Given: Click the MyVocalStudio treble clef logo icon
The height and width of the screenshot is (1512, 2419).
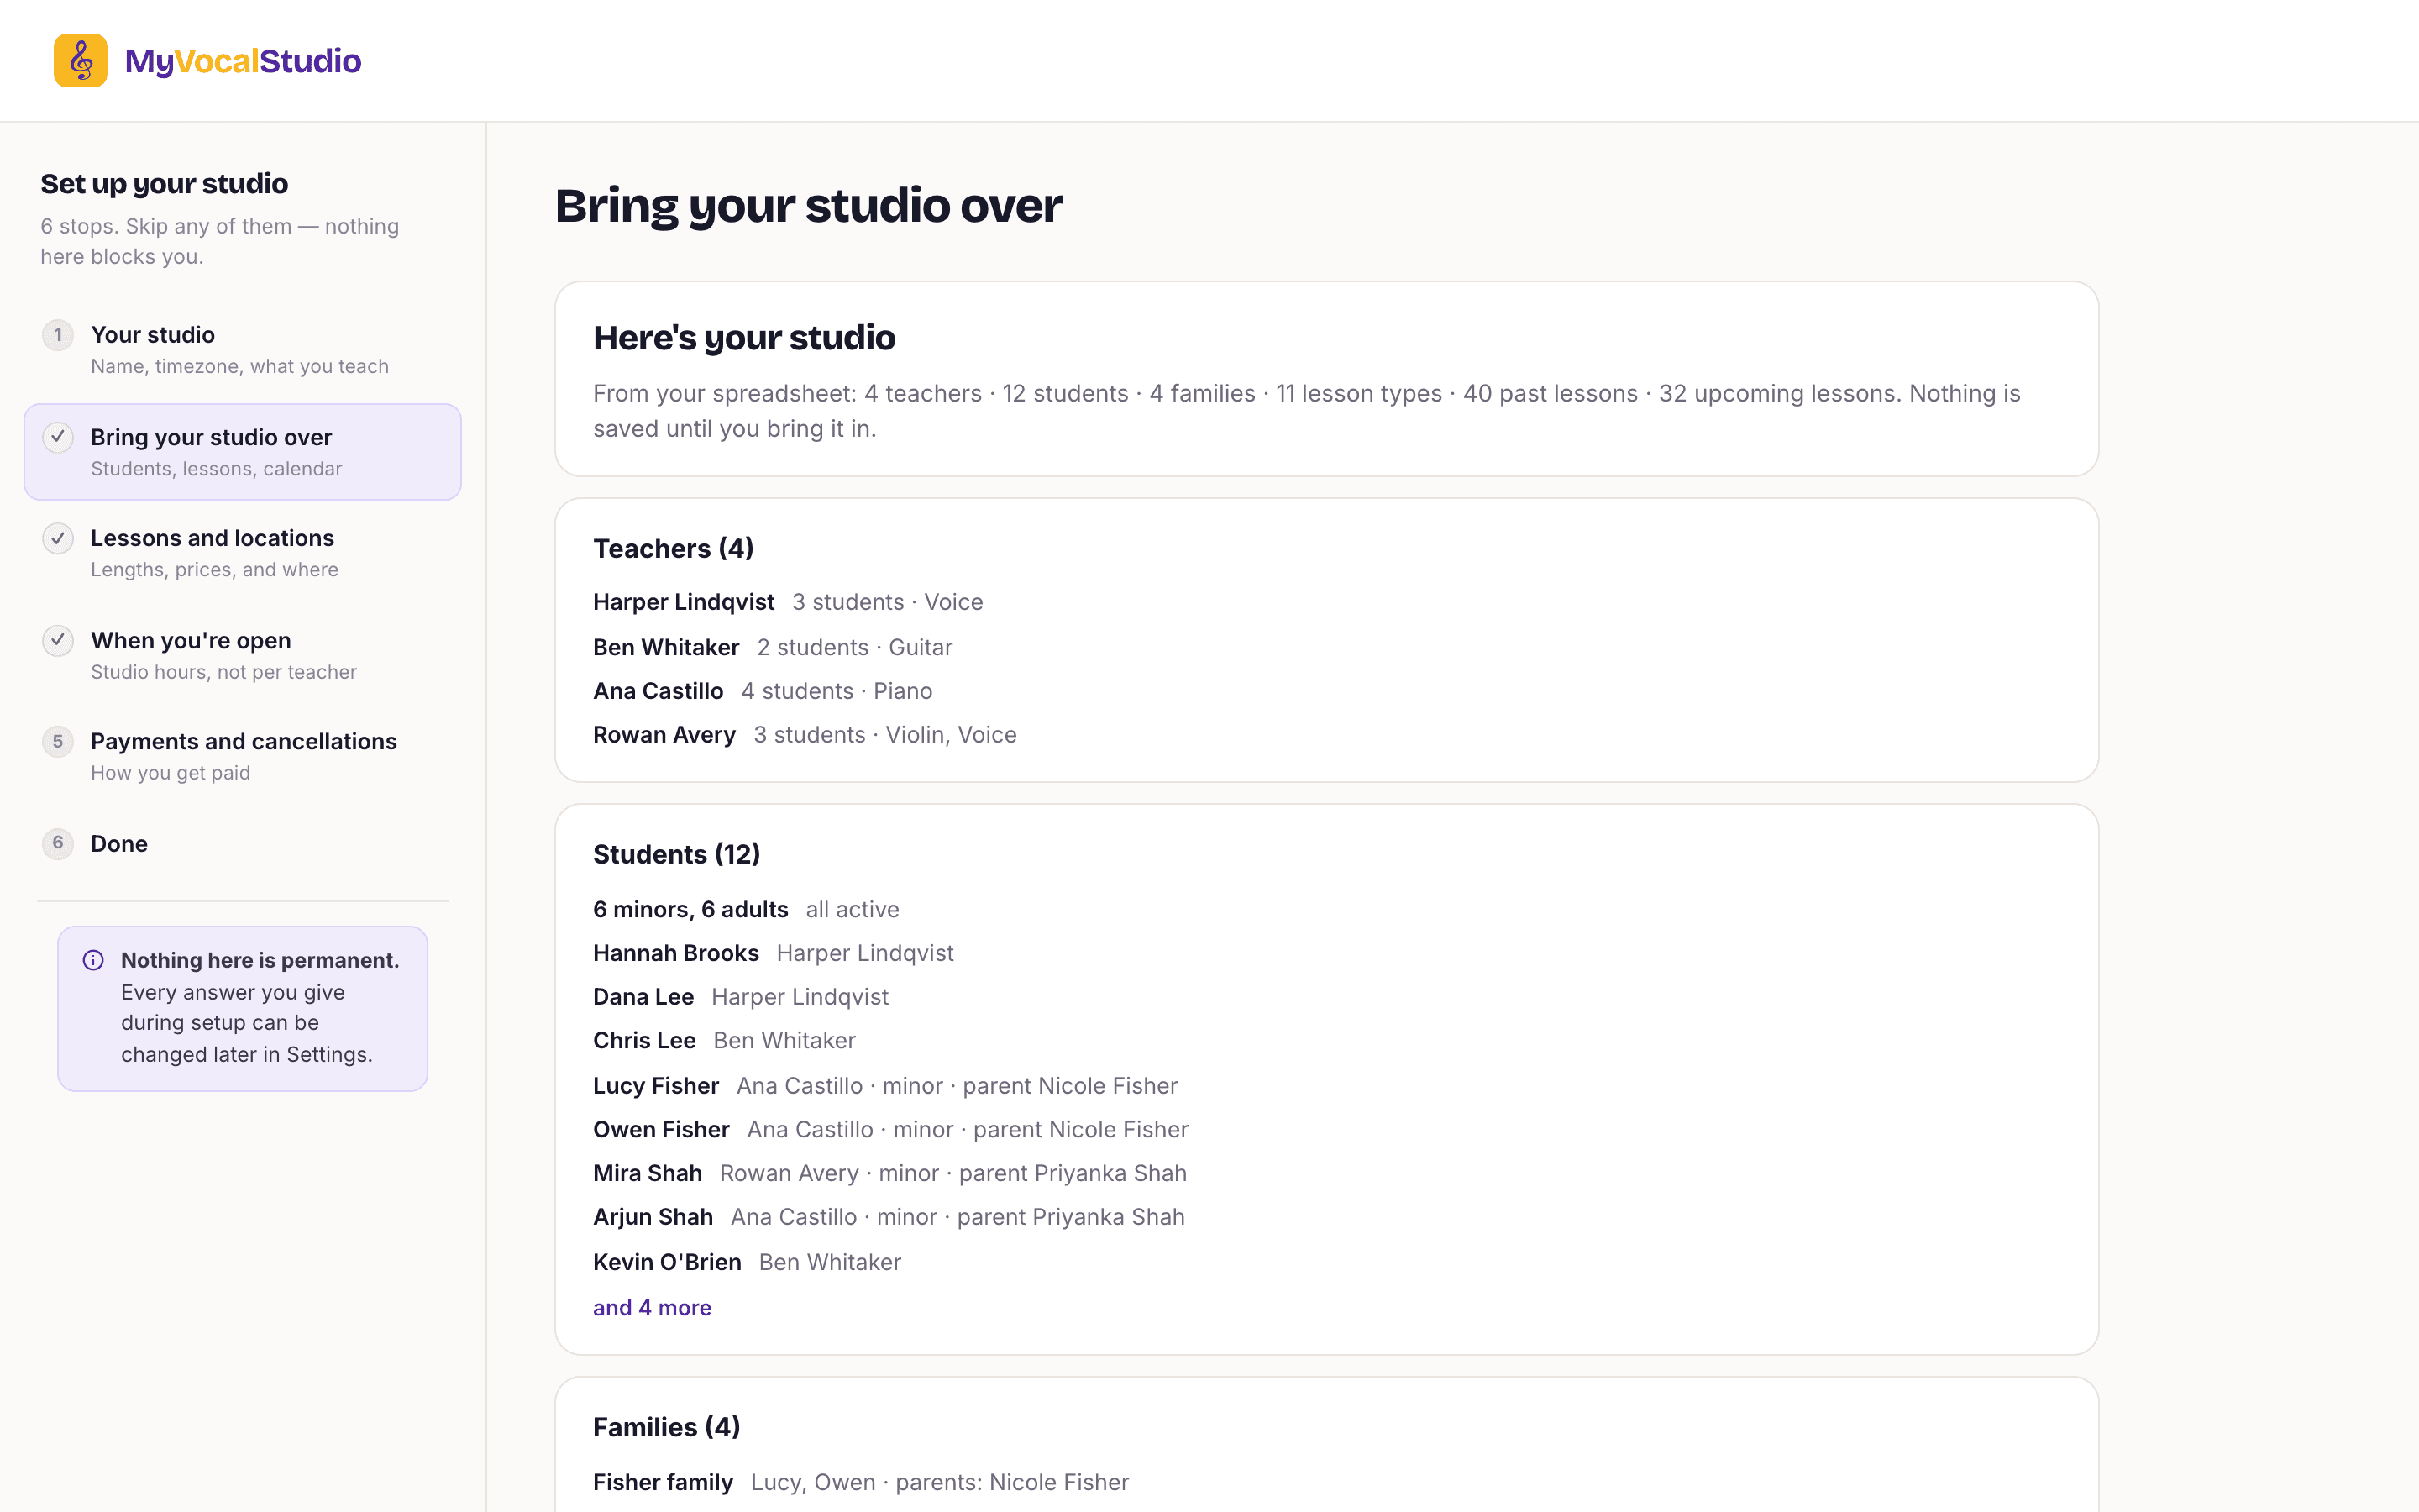Looking at the screenshot, I should pyautogui.click(x=80, y=60).
